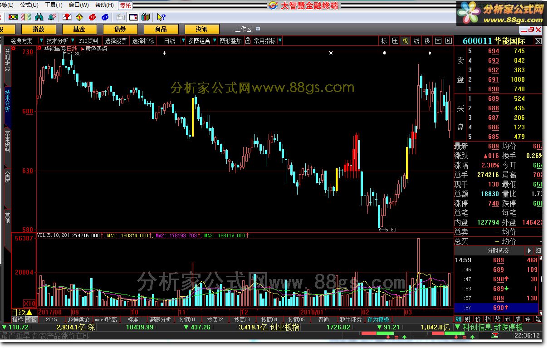Toggle the 标 marker button

click(384, 41)
